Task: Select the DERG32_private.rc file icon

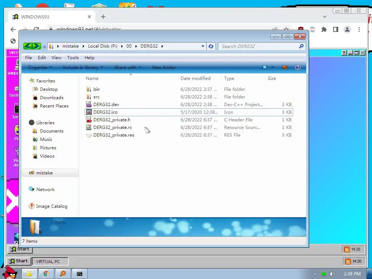Action: tap(89, 128)
